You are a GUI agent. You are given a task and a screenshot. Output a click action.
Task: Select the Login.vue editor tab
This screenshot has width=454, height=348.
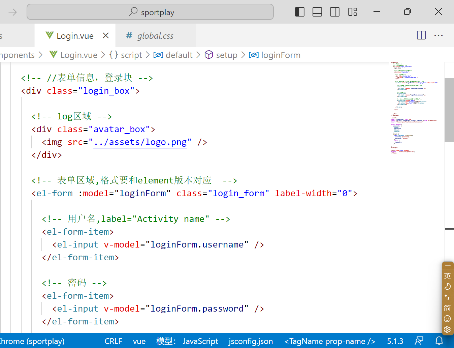click(x=75, y=36)
